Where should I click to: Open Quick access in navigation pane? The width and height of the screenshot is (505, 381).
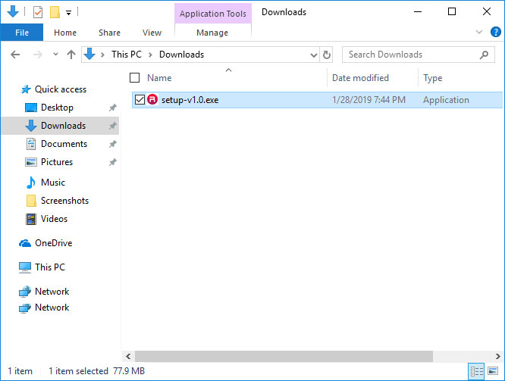pos(61,89)
